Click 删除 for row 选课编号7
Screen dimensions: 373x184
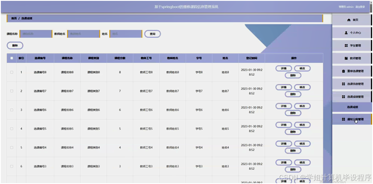click(293, 95)
